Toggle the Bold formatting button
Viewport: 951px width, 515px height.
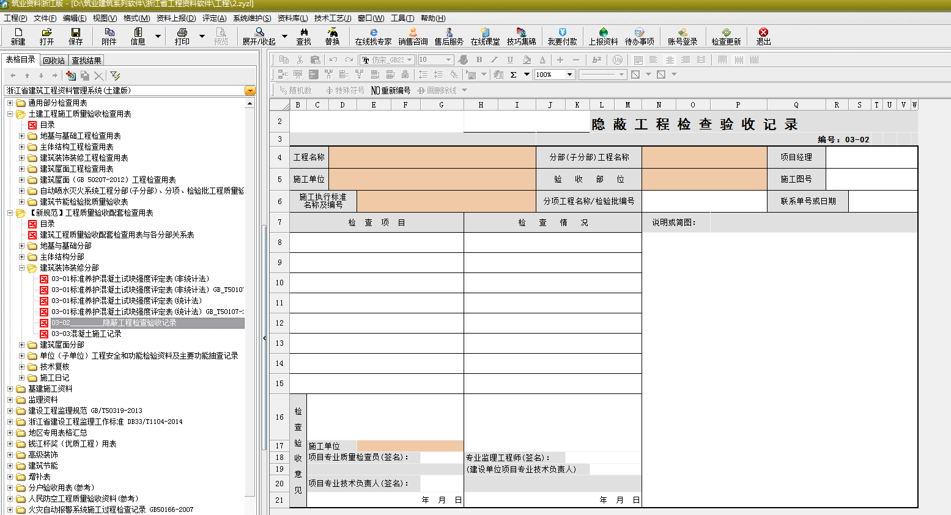pyautogui.click(x=479, y=60)
